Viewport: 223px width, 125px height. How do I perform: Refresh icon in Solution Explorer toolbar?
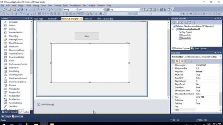[x=182, y=22]
